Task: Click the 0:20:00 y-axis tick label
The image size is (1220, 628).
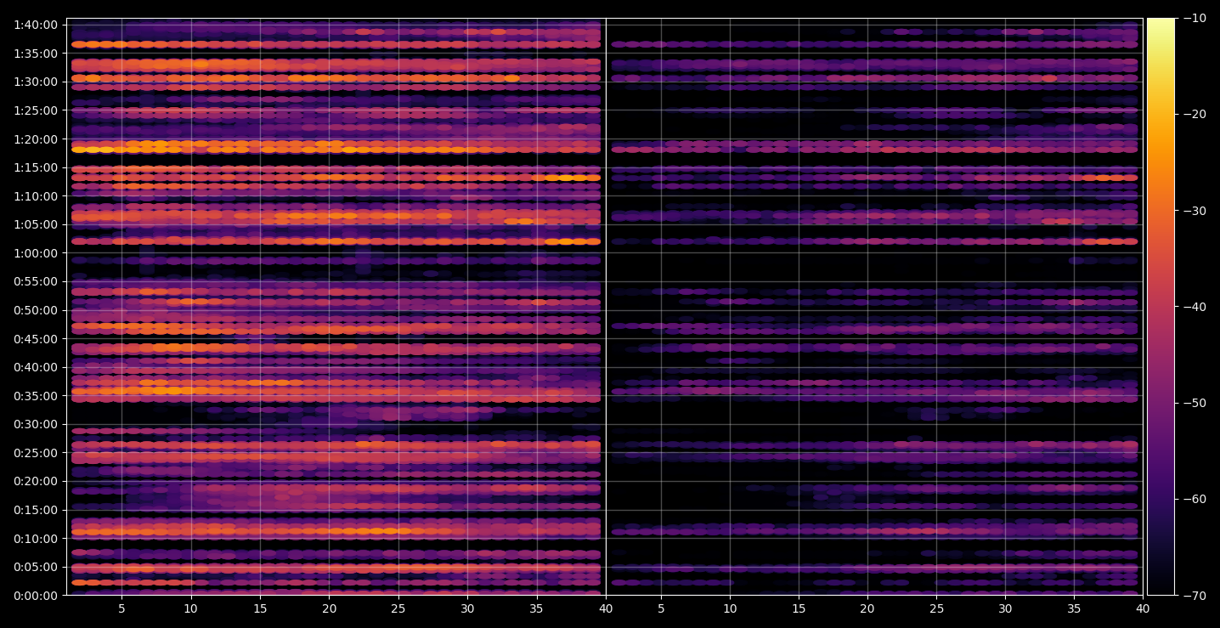Action: [36, 481]
